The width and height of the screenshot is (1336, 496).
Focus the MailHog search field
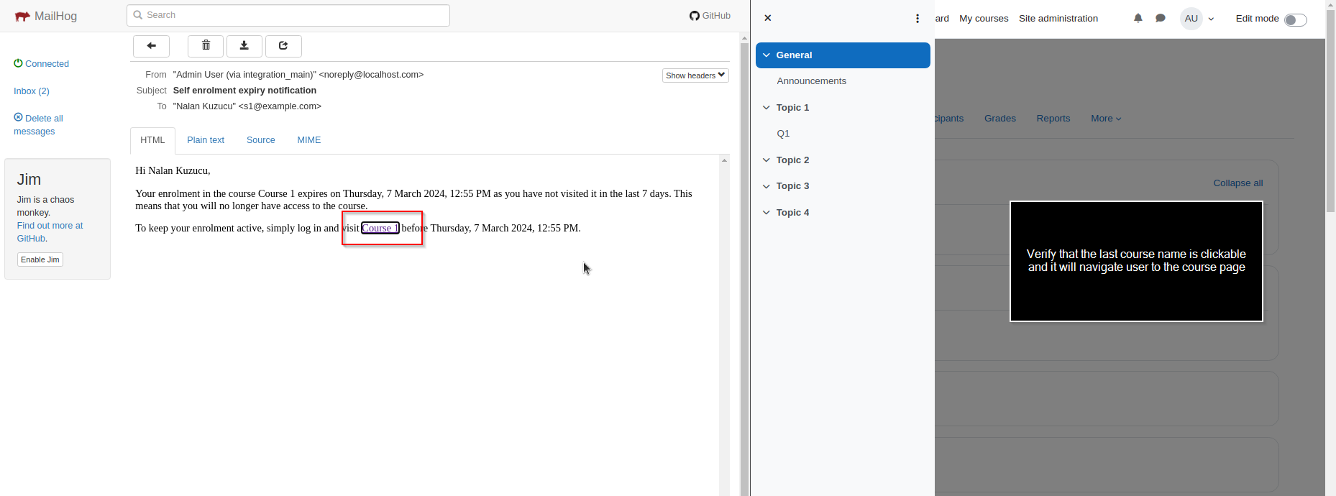tap(288, 15)
